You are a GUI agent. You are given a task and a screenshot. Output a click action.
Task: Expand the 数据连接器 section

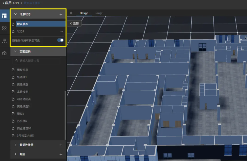point(16,145)
